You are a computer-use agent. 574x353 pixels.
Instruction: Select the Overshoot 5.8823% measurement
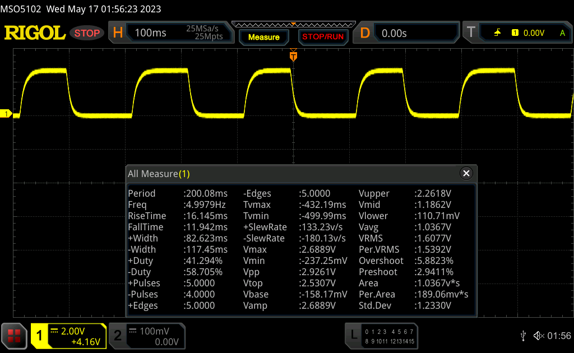406,261
